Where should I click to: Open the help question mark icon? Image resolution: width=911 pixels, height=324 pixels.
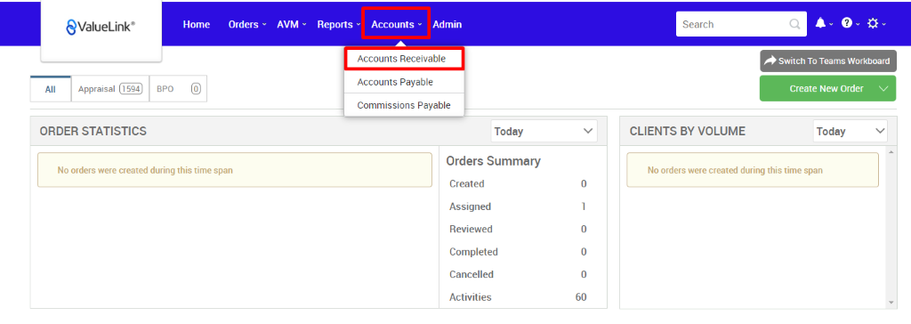tap(847, 23)
